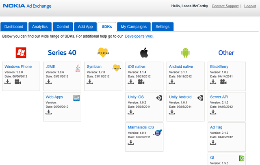The height and width of the screenshot is (165, 260).
Task: Download the iOS native SDK
Action: [131, 82]
